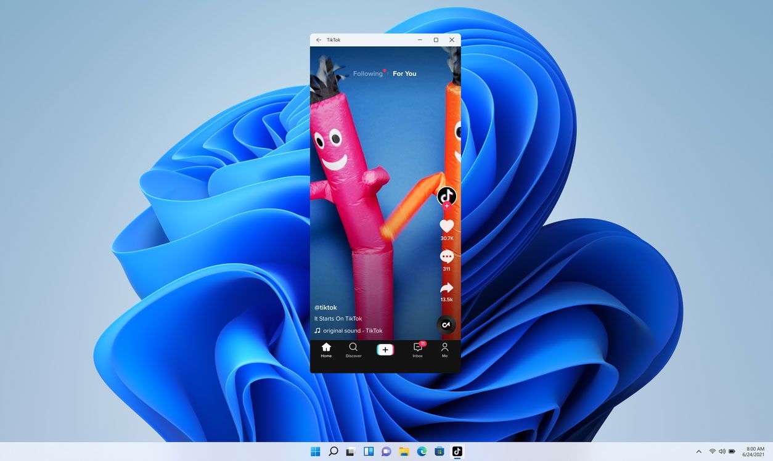Select the Home icon
The width and height of the screenshot is (773, 461).
pyautogui.click(x=326, y=349)
